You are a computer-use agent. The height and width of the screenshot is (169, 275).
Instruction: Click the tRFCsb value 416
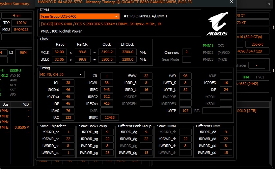(x=107, y=103)
